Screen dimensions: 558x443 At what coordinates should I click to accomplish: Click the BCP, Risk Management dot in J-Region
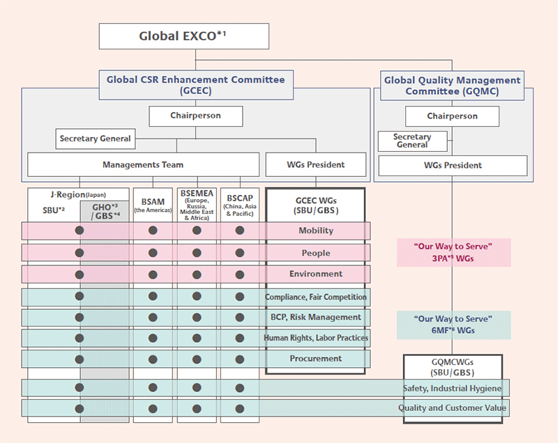click(x=80, y=317)
